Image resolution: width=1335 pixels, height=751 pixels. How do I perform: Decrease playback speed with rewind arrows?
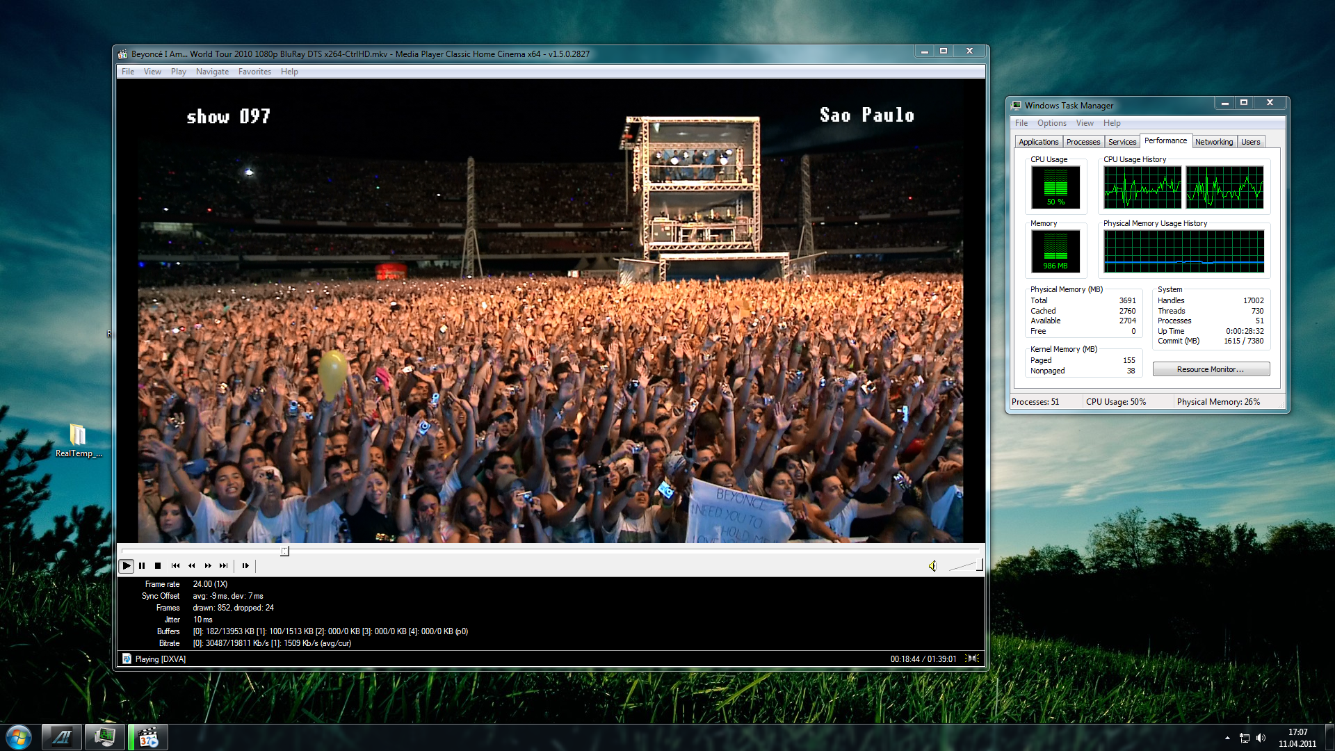[191, 566]
